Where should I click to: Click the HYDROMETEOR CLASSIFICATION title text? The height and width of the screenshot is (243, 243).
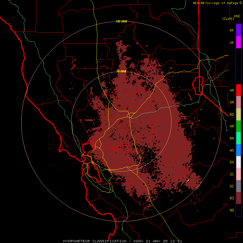click(95, 241)
